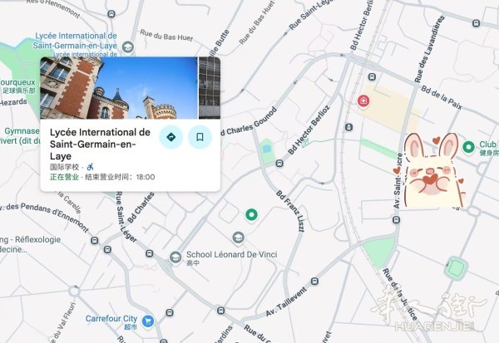Click the closing time text 18:00
Image resolution: width=499 pixels, height=343 pixels.
pyautogui.click(x=146, y=177)
